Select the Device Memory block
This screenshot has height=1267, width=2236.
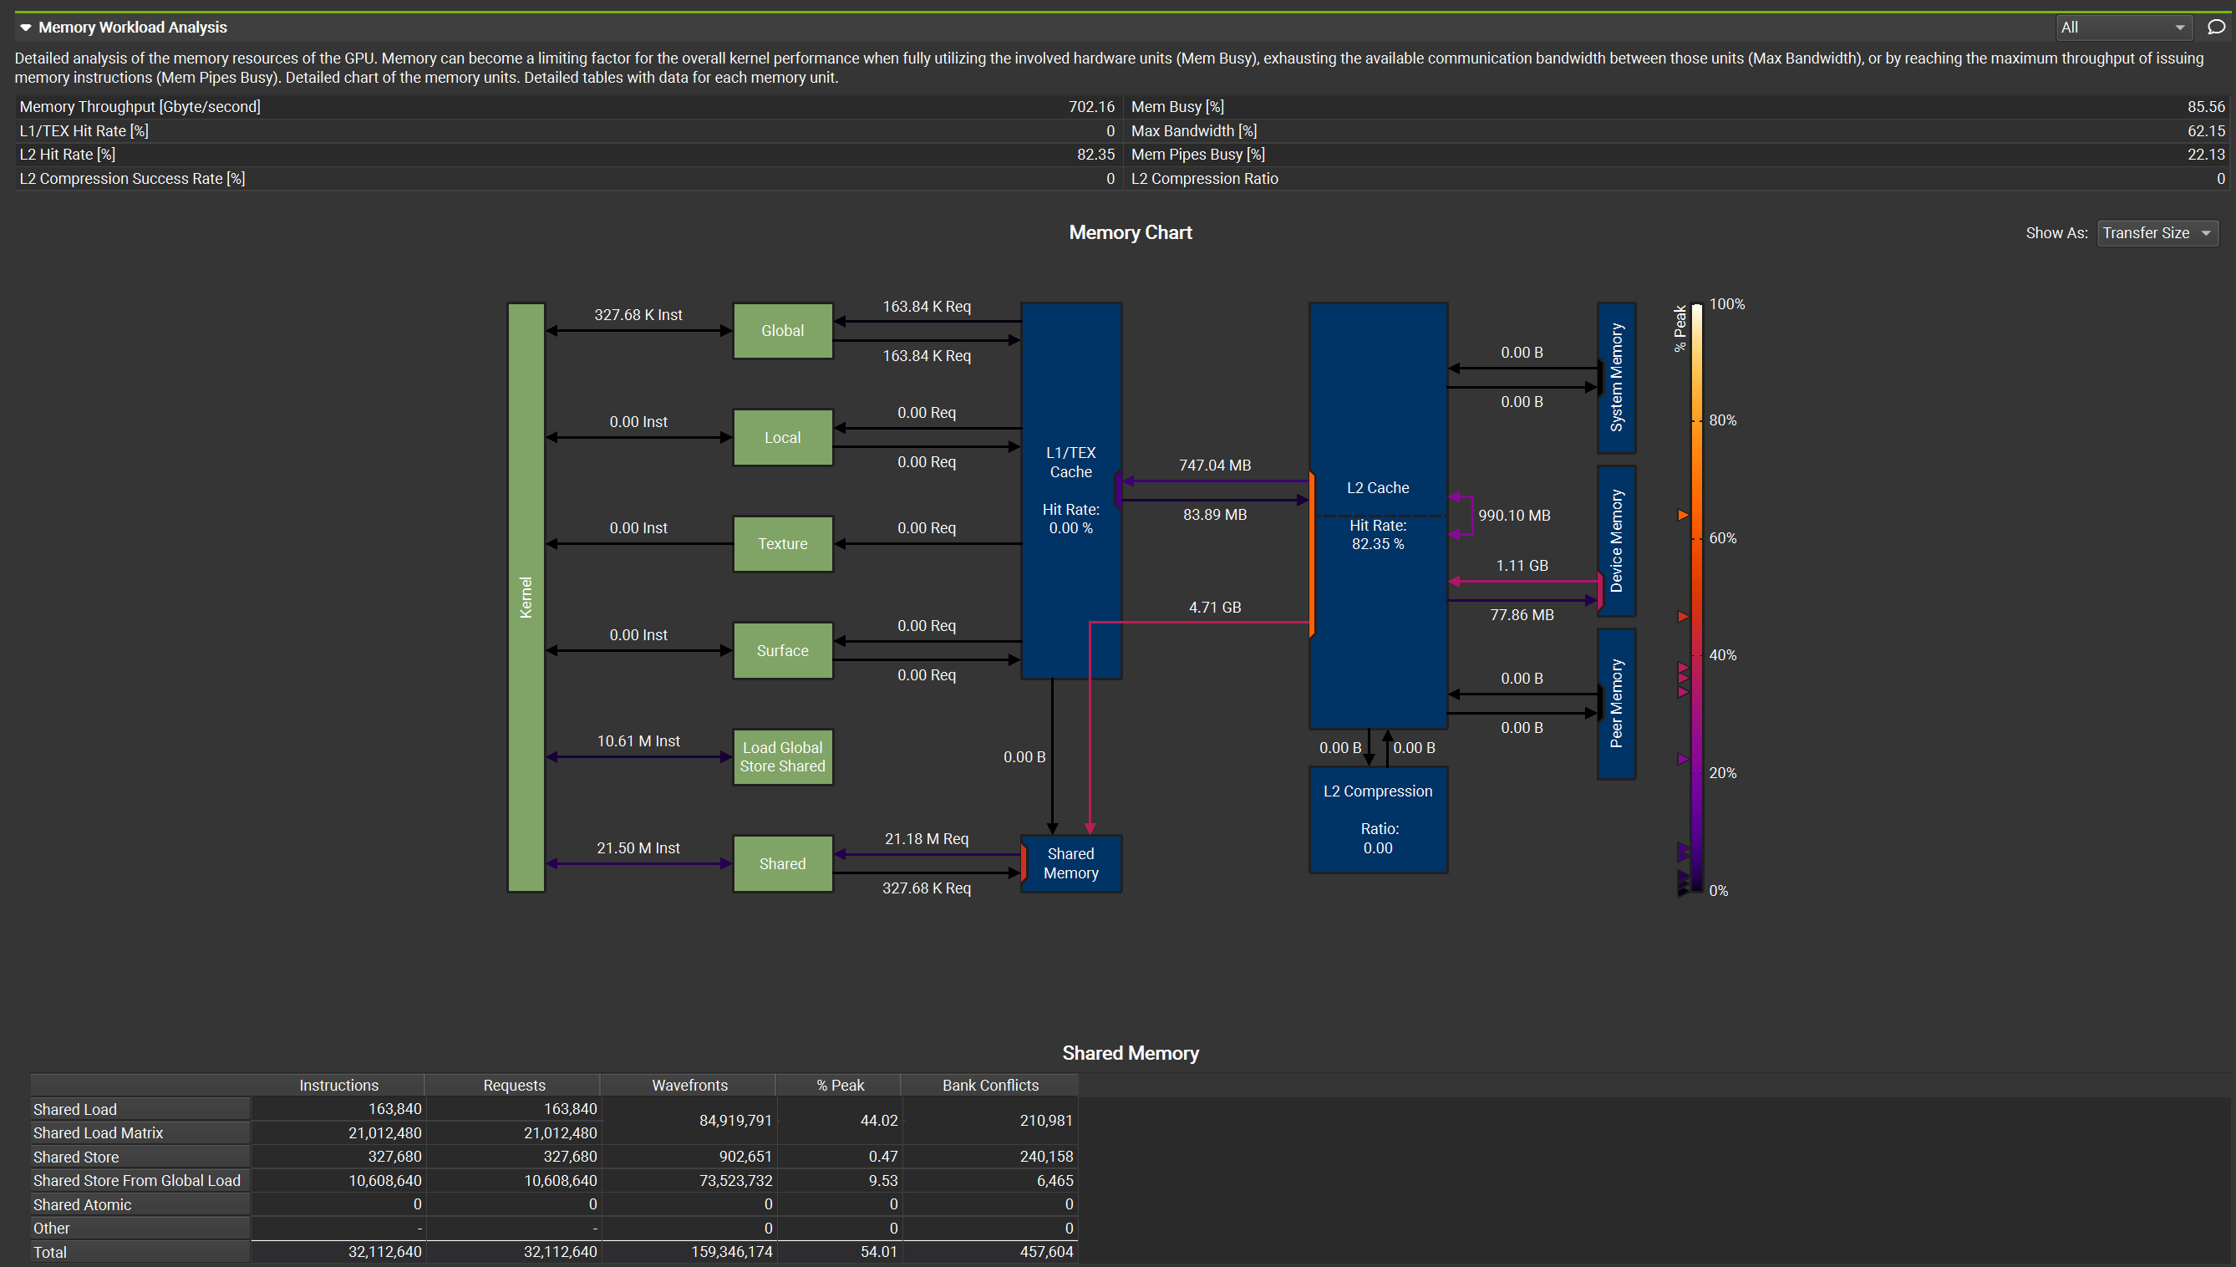point(1616,542)
